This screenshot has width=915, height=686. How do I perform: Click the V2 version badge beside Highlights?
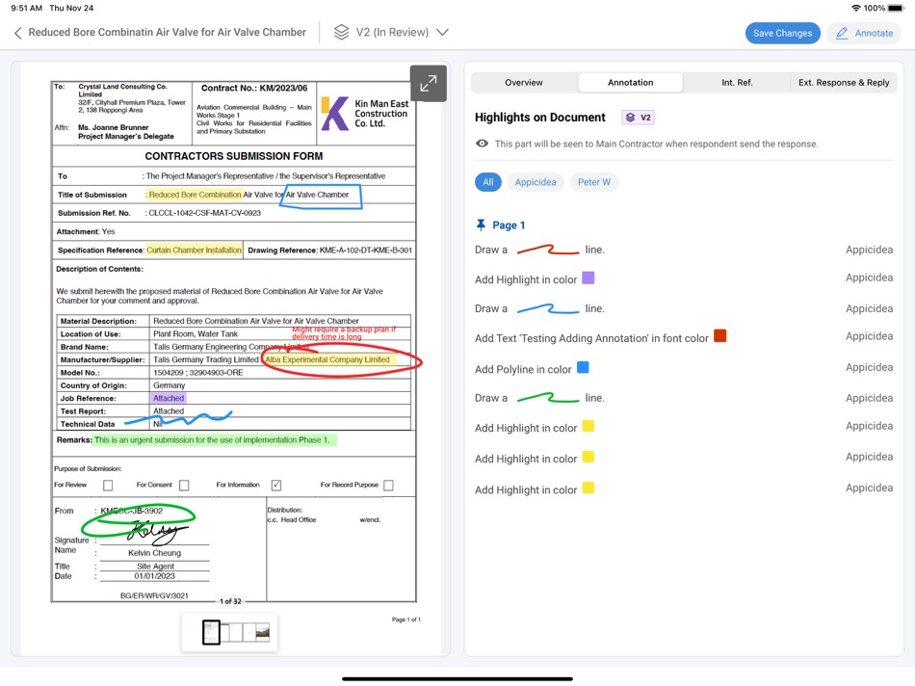point(638,118)
